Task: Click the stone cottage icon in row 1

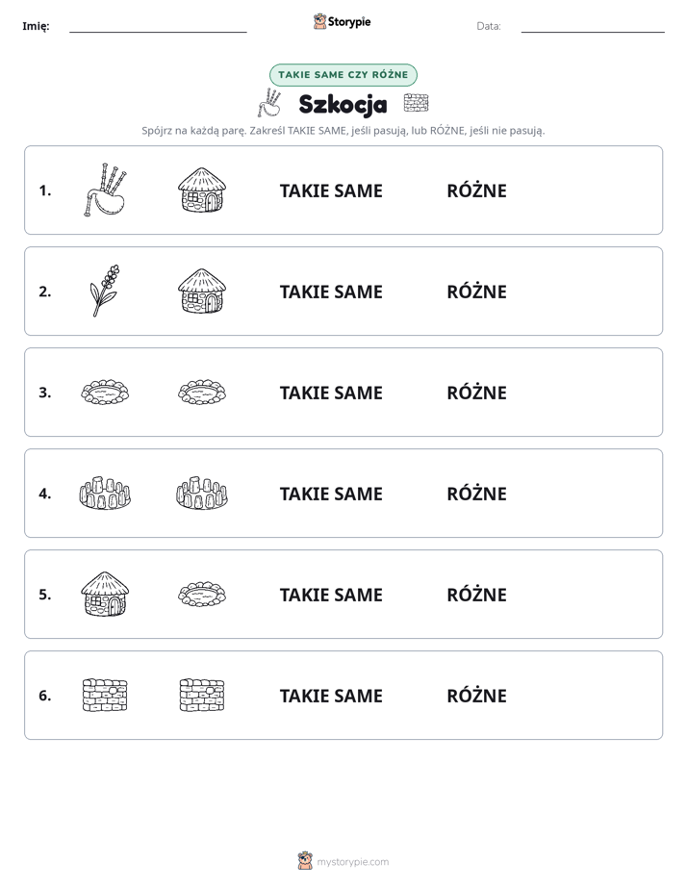Action: pos(202,190)
